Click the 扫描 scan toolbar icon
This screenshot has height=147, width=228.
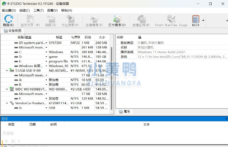(x=51, y=19)
